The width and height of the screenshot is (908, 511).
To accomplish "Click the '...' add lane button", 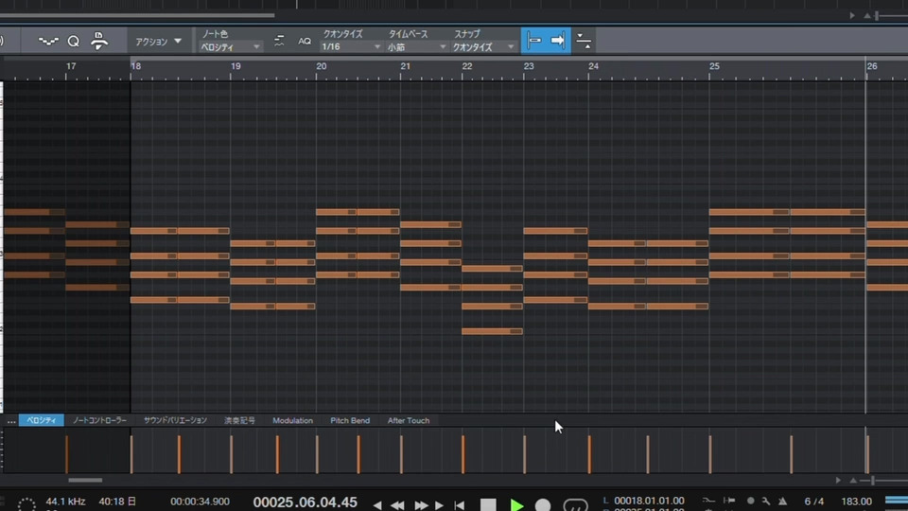I will tap(11, 421).
